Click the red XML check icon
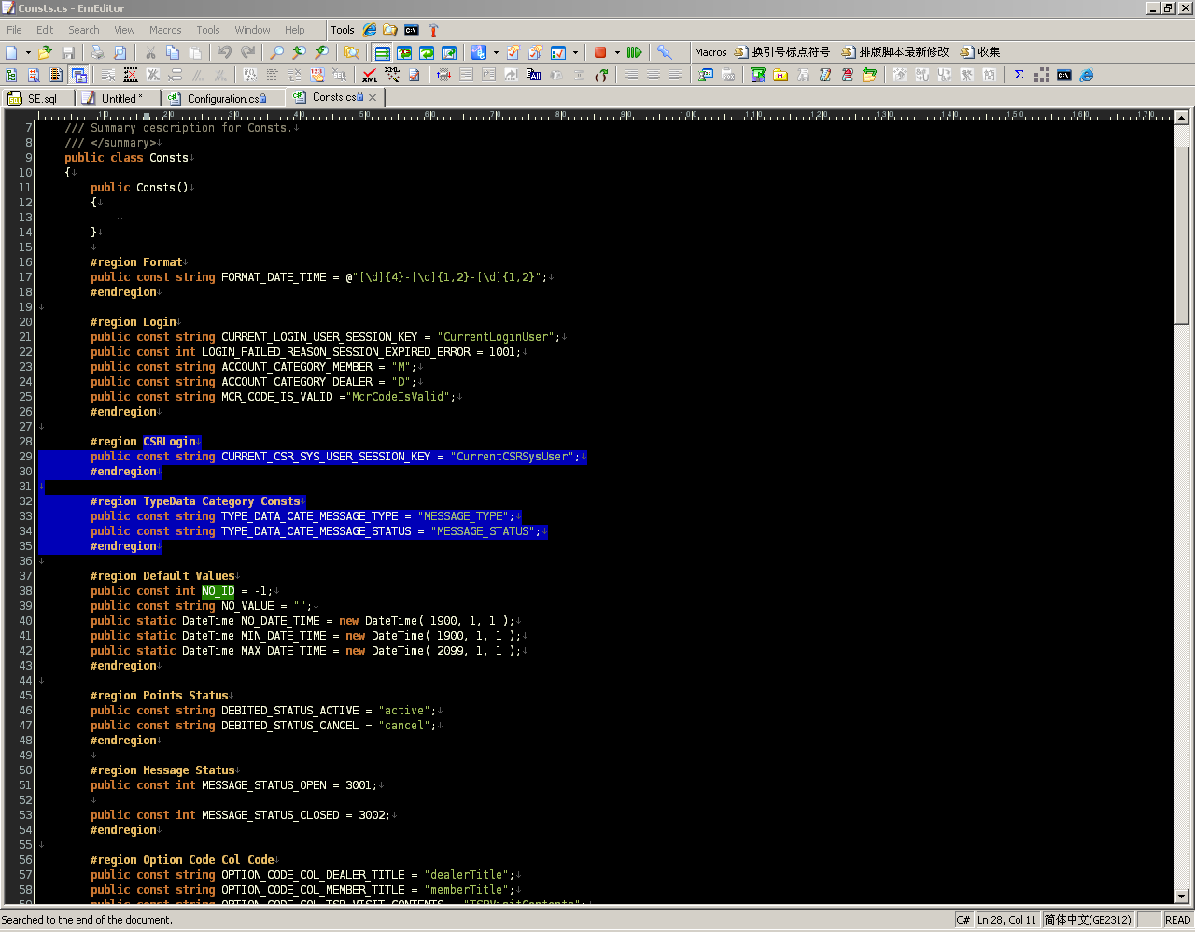 click(370, 75)
